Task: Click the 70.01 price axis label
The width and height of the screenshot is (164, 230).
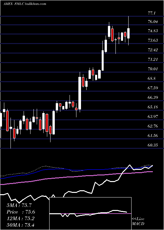Action: coord(153,69)
